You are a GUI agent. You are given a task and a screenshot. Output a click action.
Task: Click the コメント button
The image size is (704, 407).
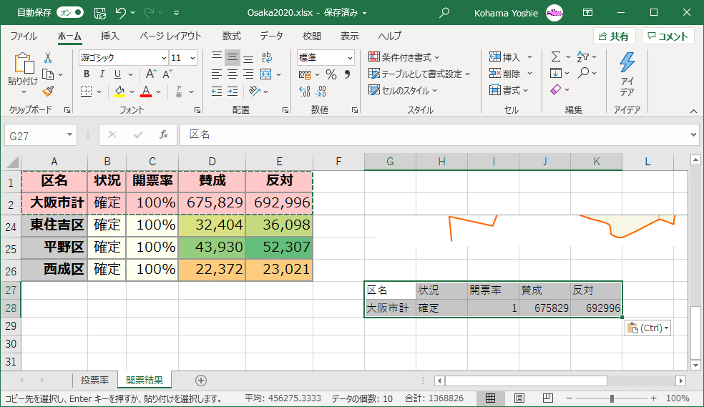click(668, 36)
